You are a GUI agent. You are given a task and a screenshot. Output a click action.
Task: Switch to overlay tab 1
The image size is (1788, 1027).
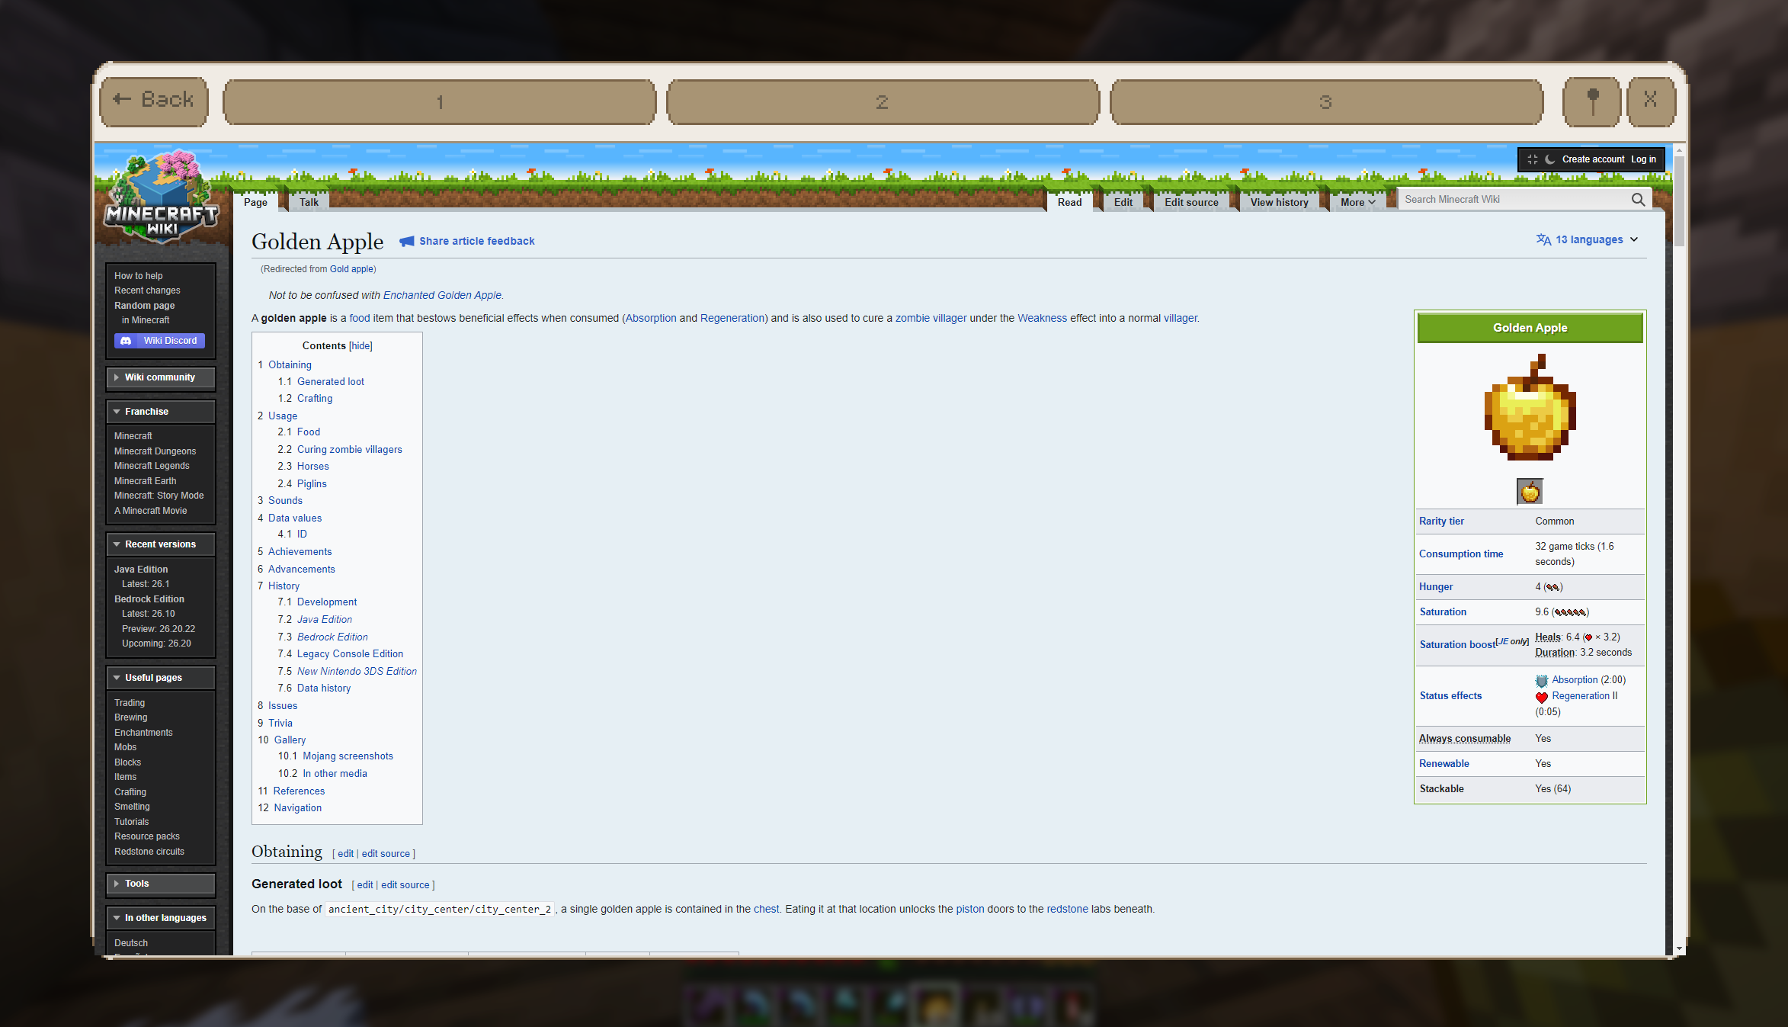(440, 101)
